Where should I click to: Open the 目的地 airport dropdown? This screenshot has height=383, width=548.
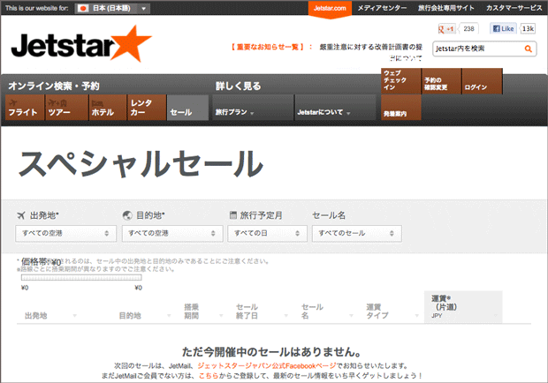pyautogui.click(x=172, y=233)
